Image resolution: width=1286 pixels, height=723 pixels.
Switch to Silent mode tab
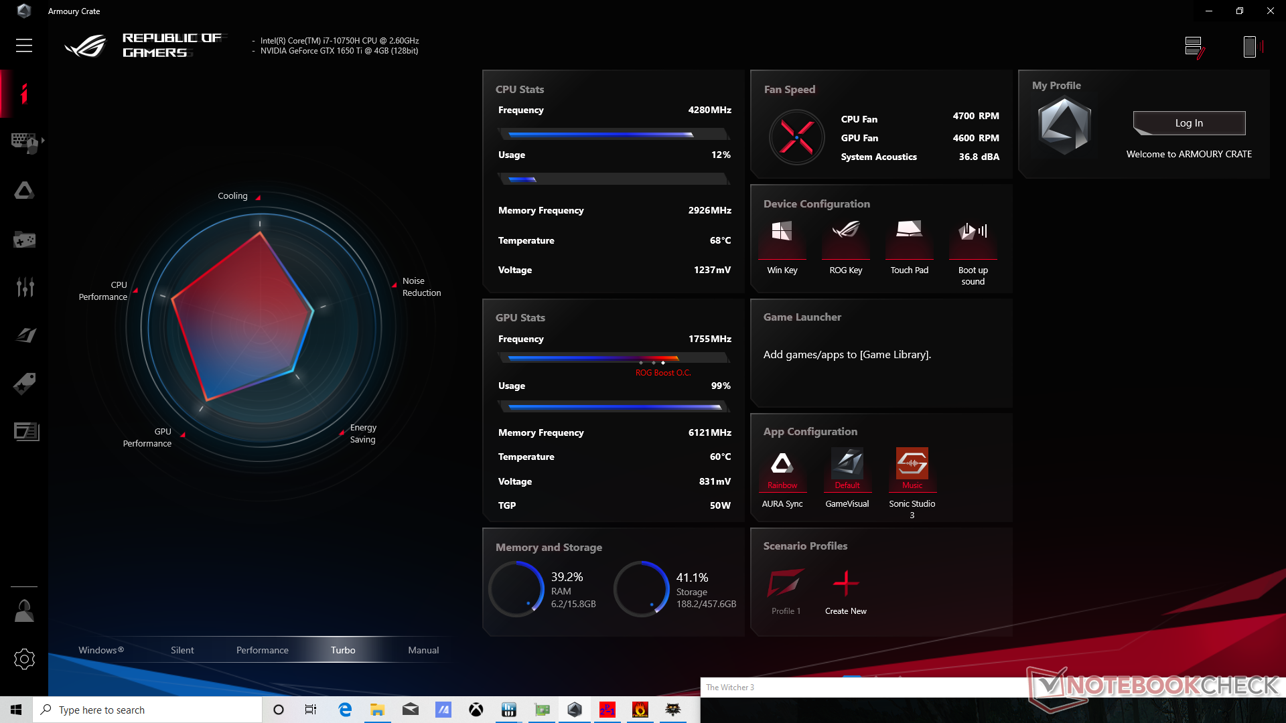coord(182,650)
